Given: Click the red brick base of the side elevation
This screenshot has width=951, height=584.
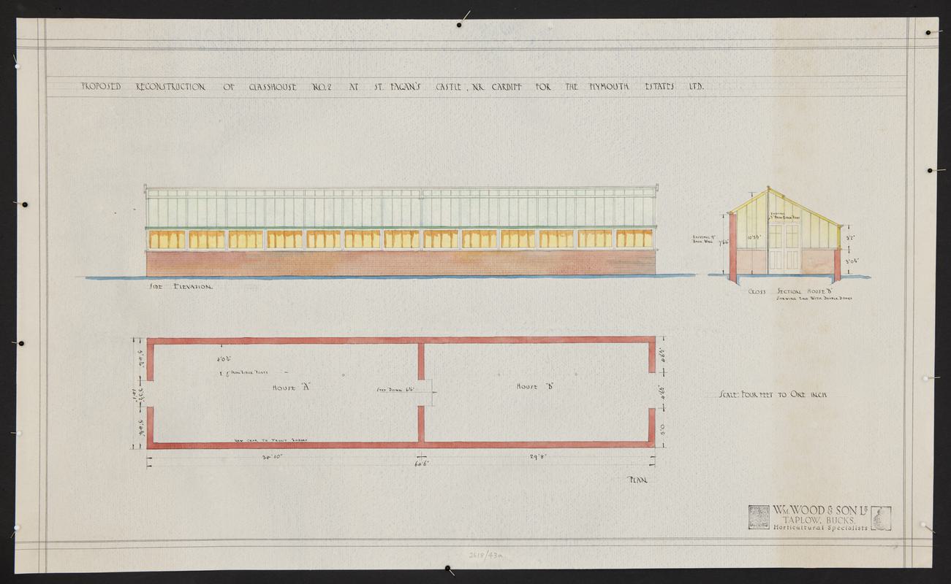Looking at the screenshot, I should coord(401,263).
